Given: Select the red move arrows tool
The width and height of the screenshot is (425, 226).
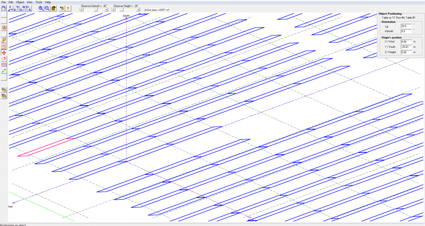Looking at the screenshot, I should point(4,53).
